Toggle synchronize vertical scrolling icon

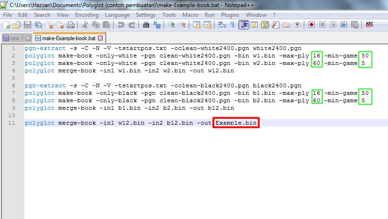pyautogui.click(x=197, y=25)
